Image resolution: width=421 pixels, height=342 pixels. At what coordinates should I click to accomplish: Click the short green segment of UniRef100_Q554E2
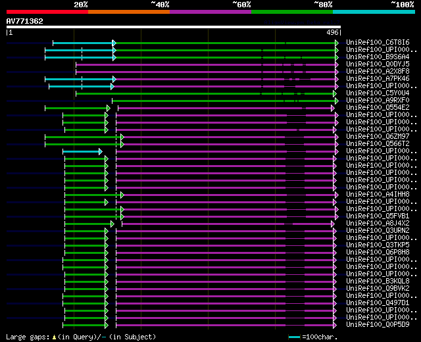(x=76, y=108)
